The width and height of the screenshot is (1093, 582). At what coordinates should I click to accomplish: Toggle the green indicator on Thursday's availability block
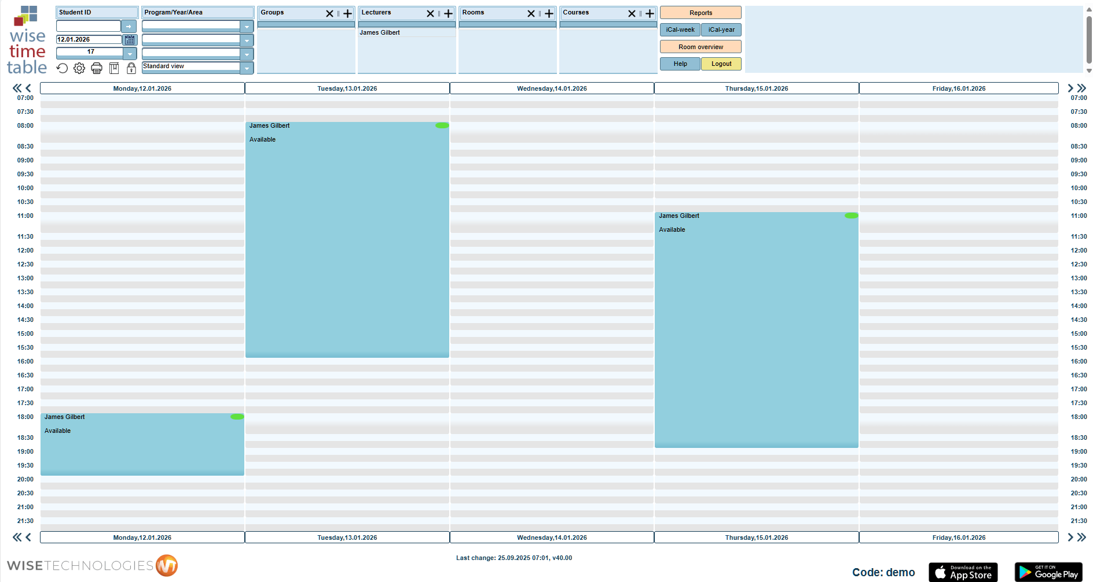coord(852,215)
